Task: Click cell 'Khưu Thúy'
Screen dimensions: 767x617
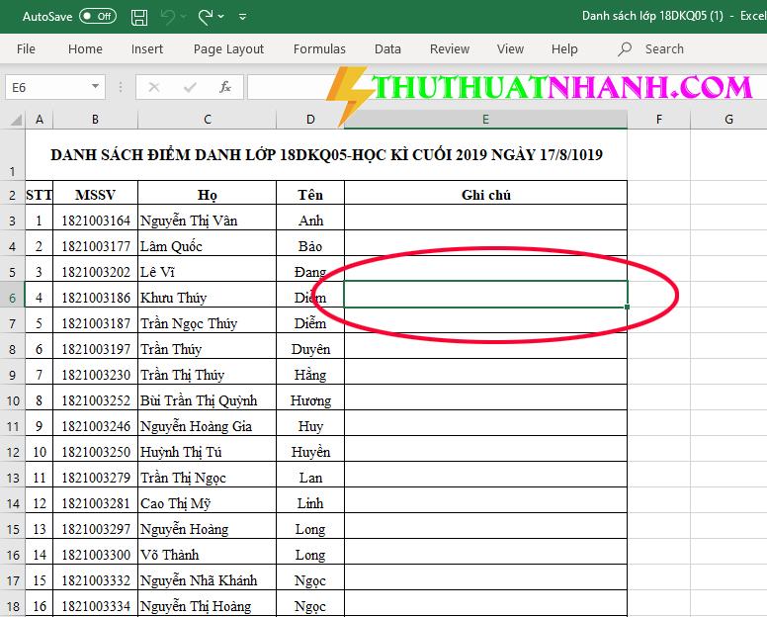Action: click(208, 295)
